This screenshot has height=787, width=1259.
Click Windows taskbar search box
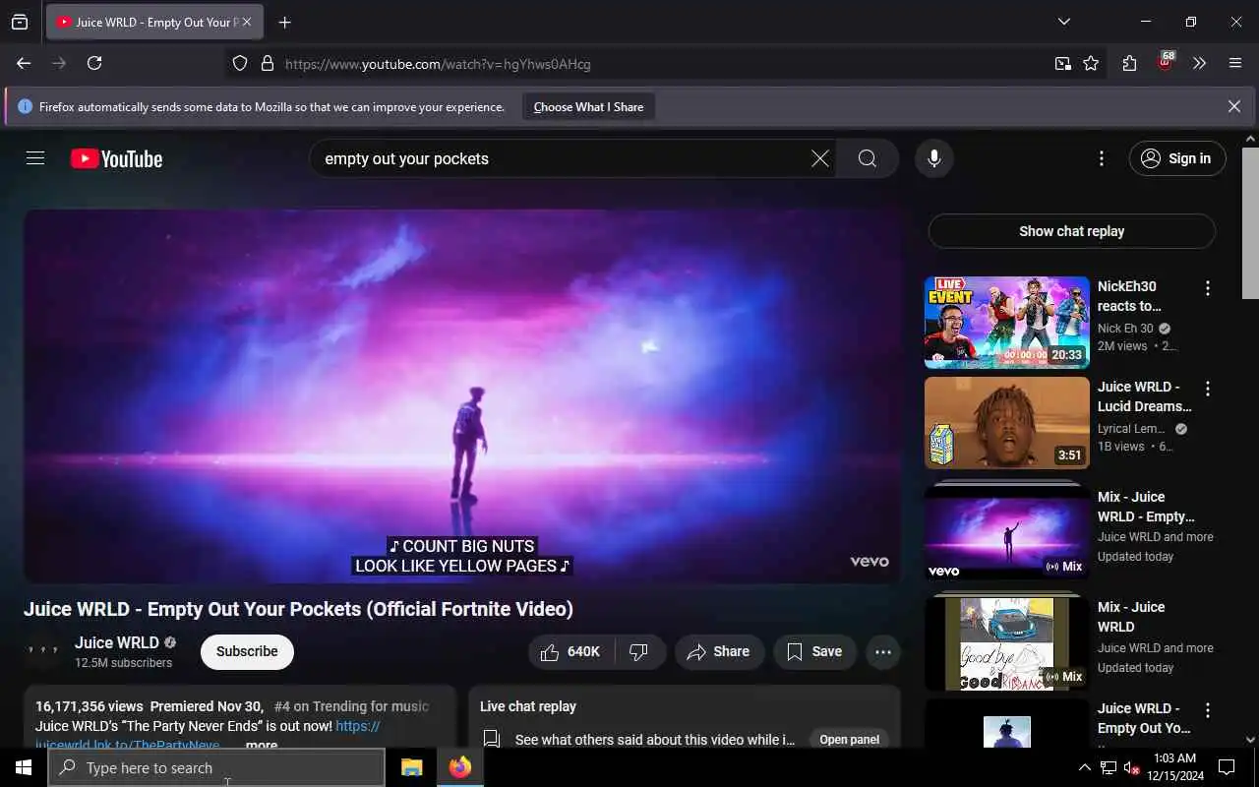[216, 767]
